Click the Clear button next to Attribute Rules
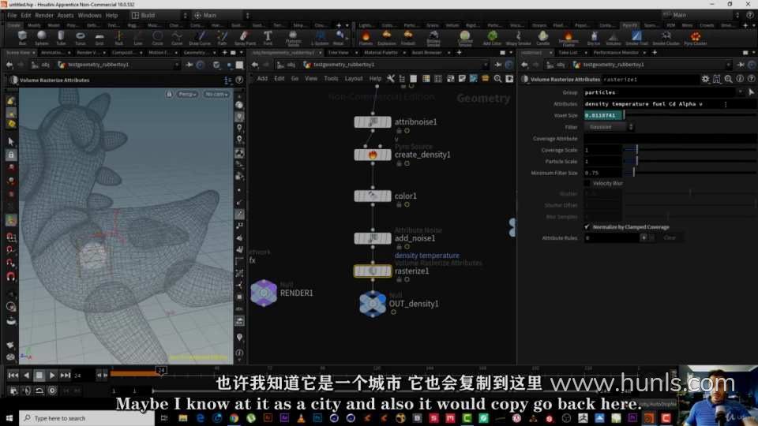 670,237
